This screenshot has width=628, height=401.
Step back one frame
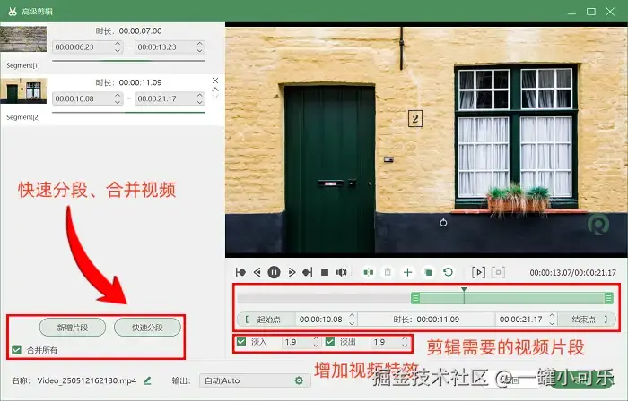click(x=257, y=272)
